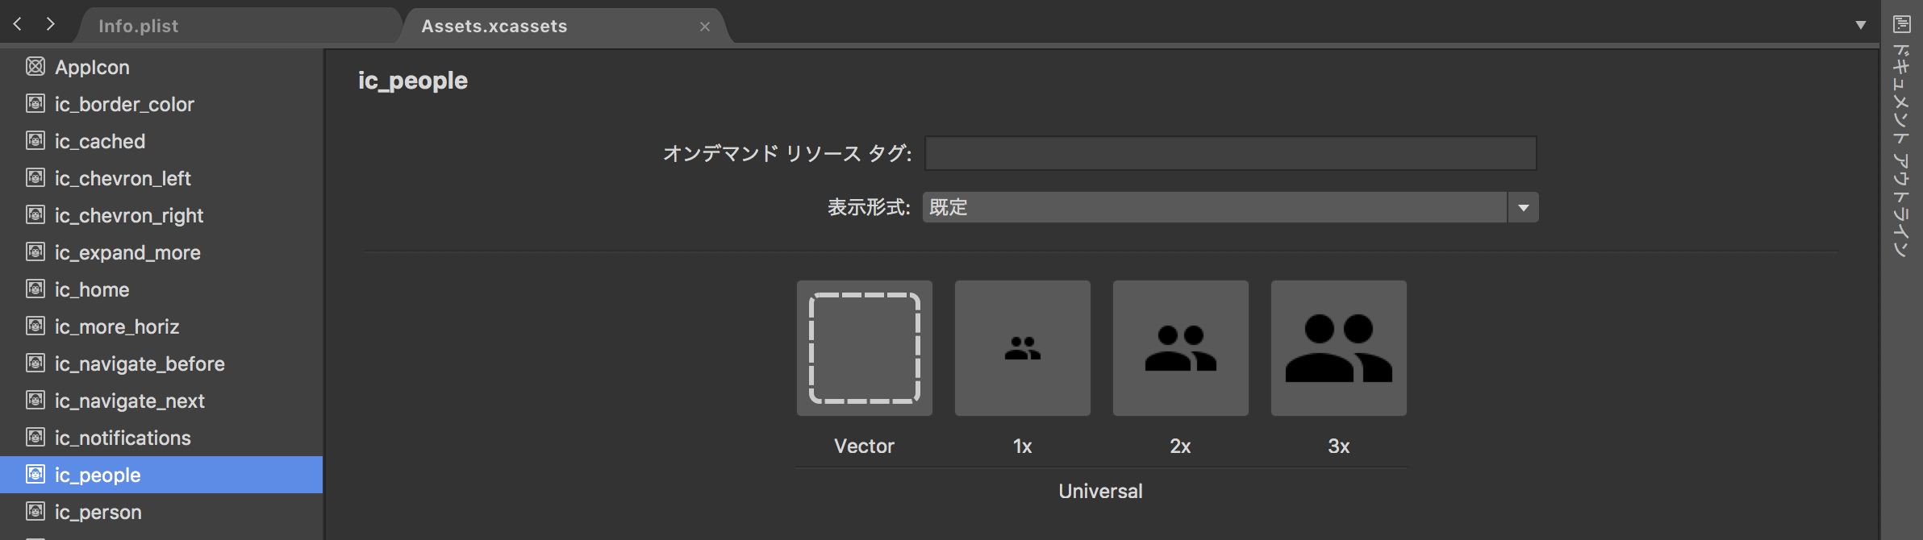Click the ic_people image set icon
The height and width of the screenshot is (540, 1923).
35,474
